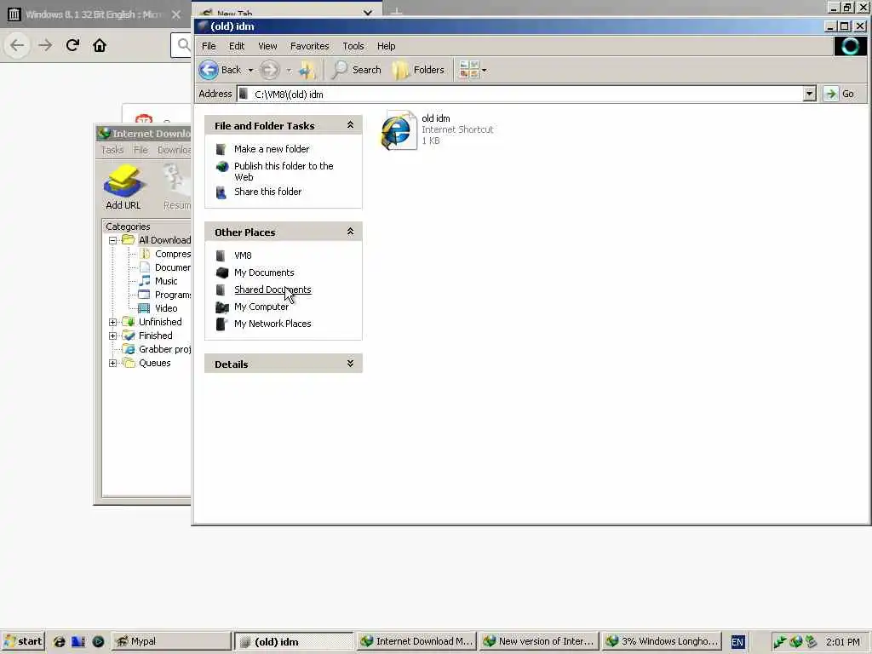This screenshot has height=654, width=872.
Task: Click the Grabber projects icon in IDM tree
Action: (129, 349)
